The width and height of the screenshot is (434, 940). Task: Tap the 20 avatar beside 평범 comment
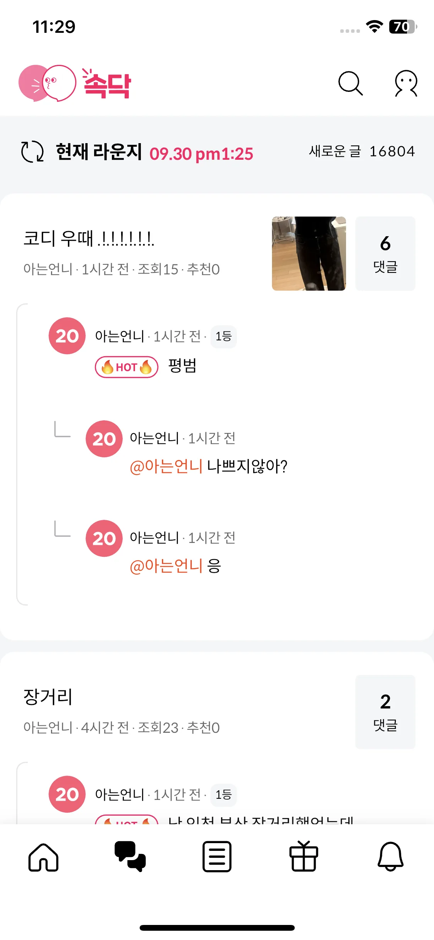click(x=67, y=336)
